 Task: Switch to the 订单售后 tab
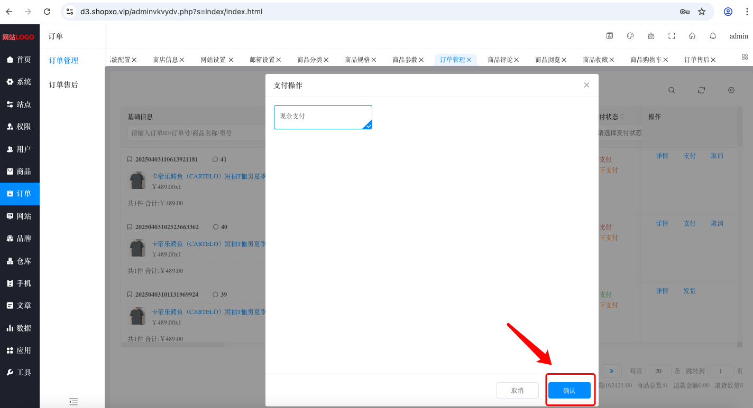pyautogui.click(x=697, y=60)
